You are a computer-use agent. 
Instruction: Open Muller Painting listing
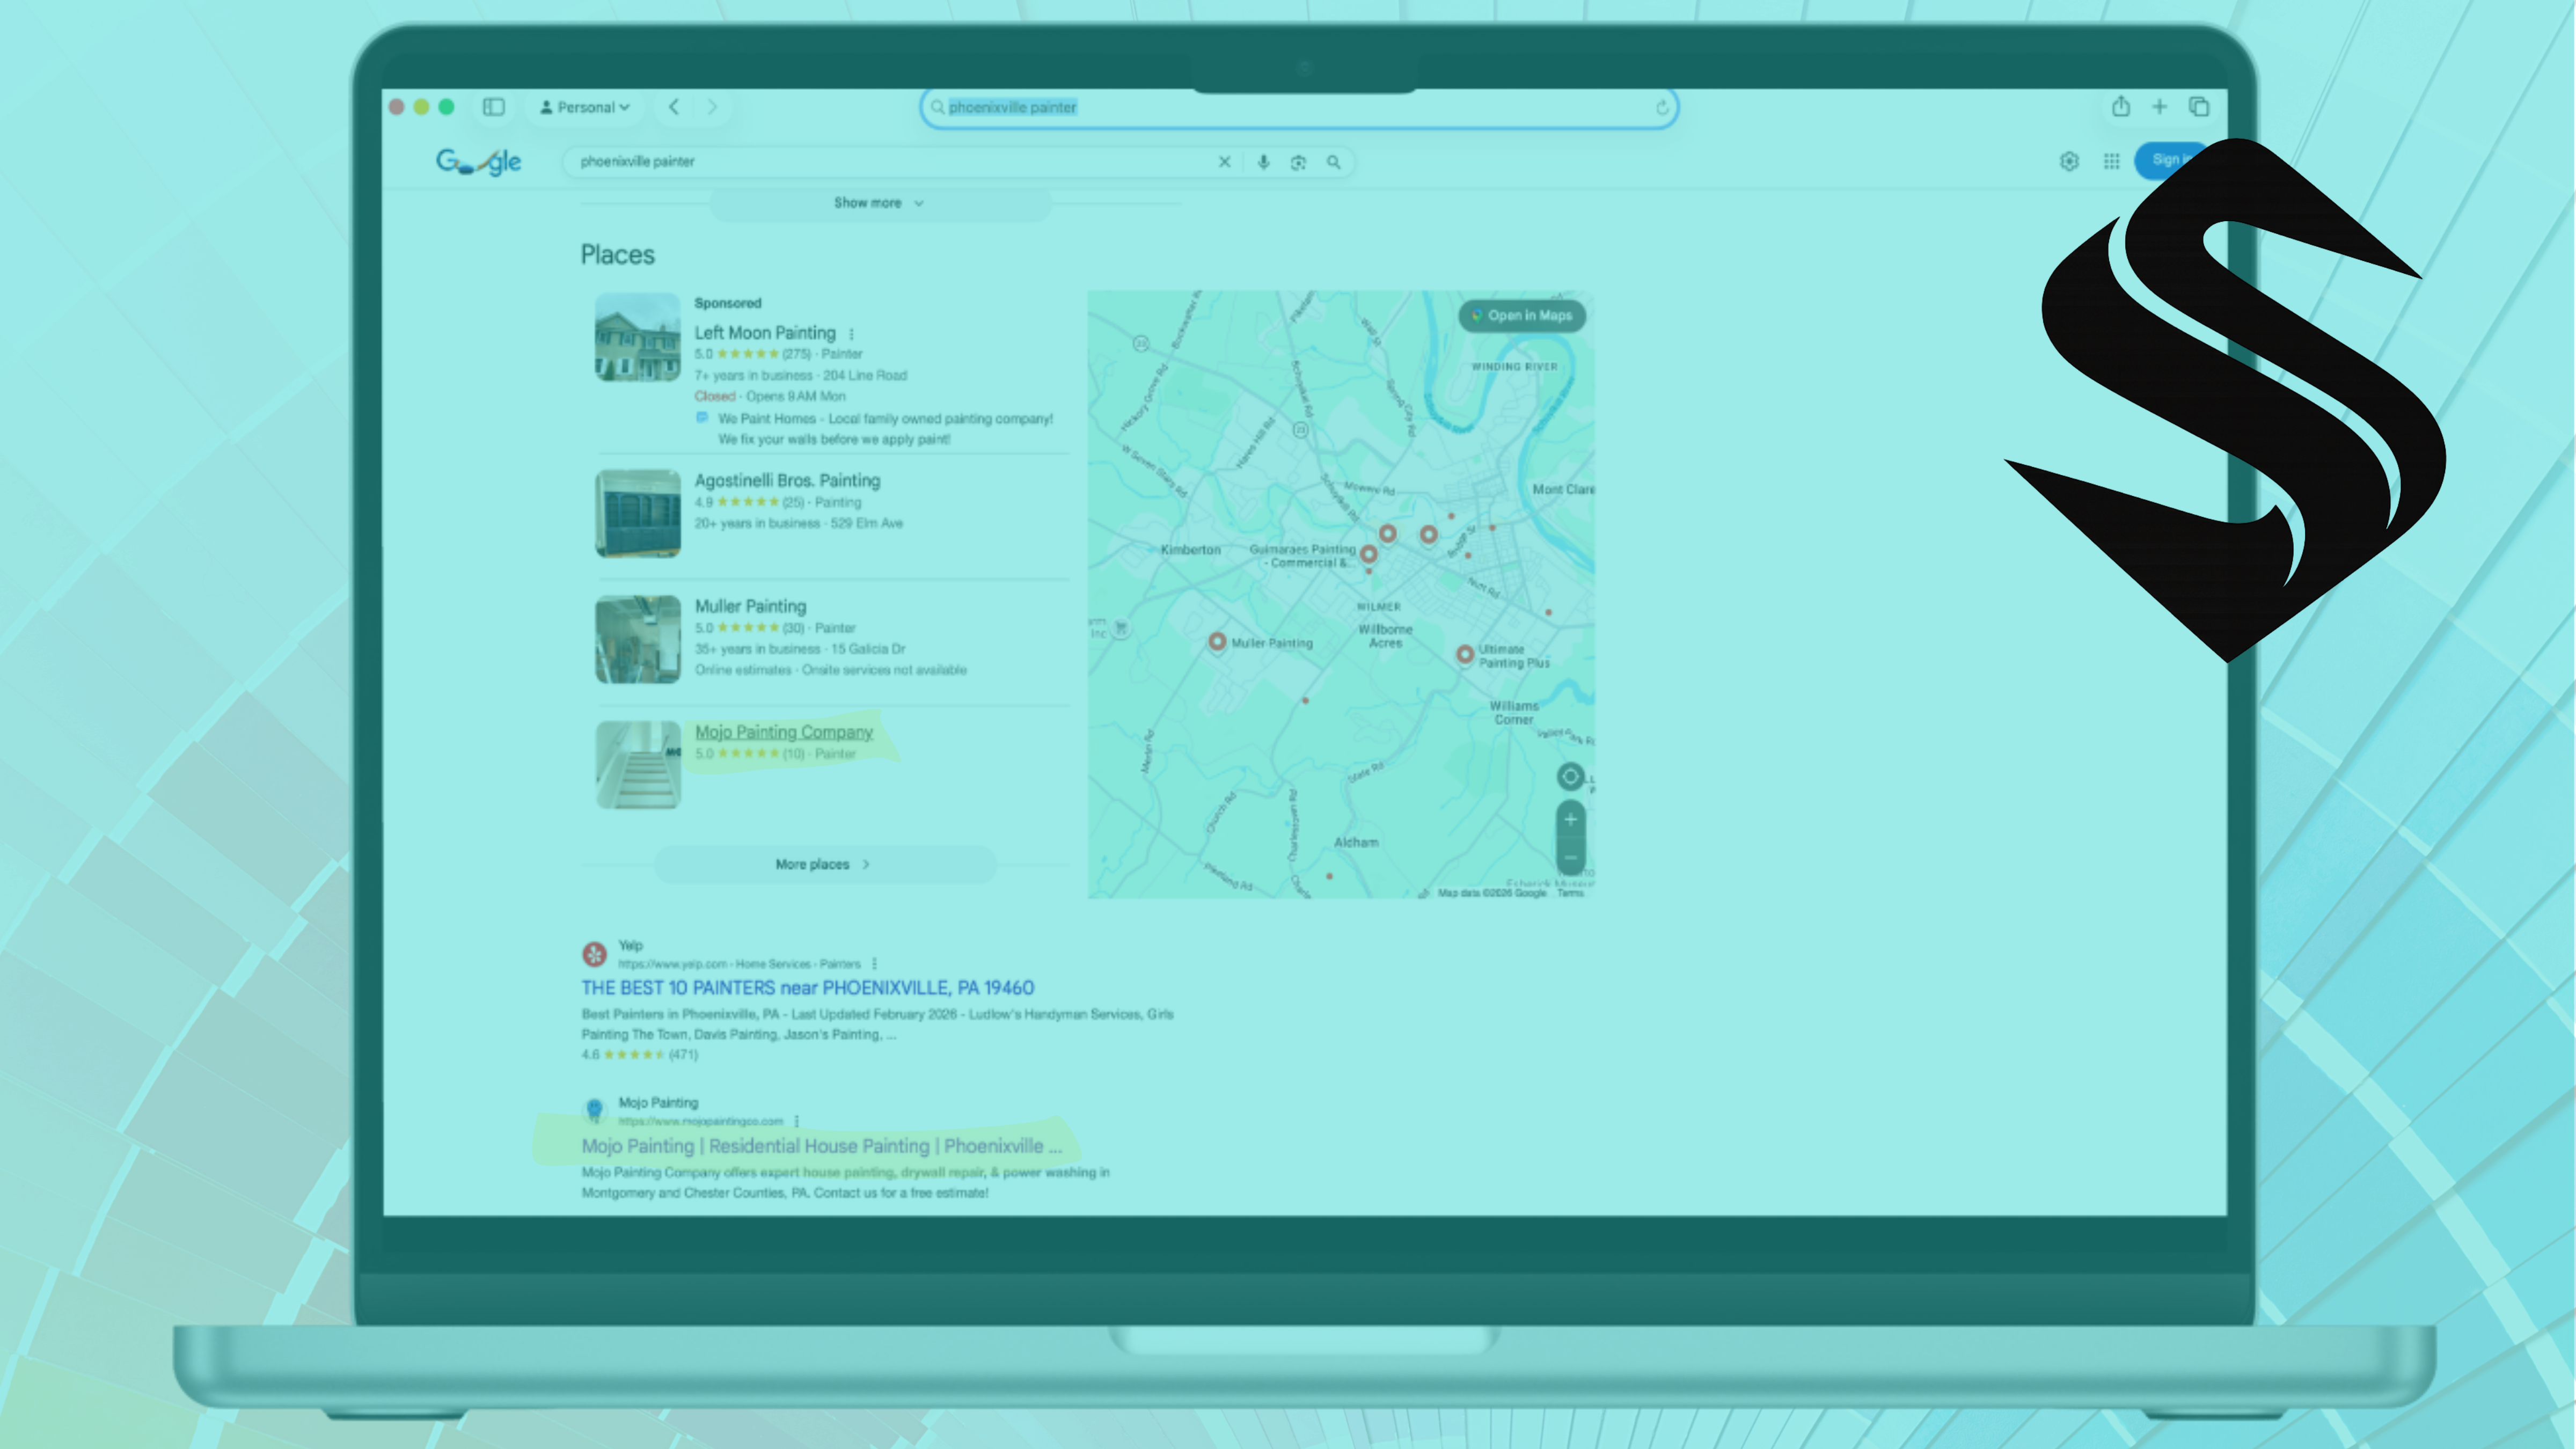(750, 606)
